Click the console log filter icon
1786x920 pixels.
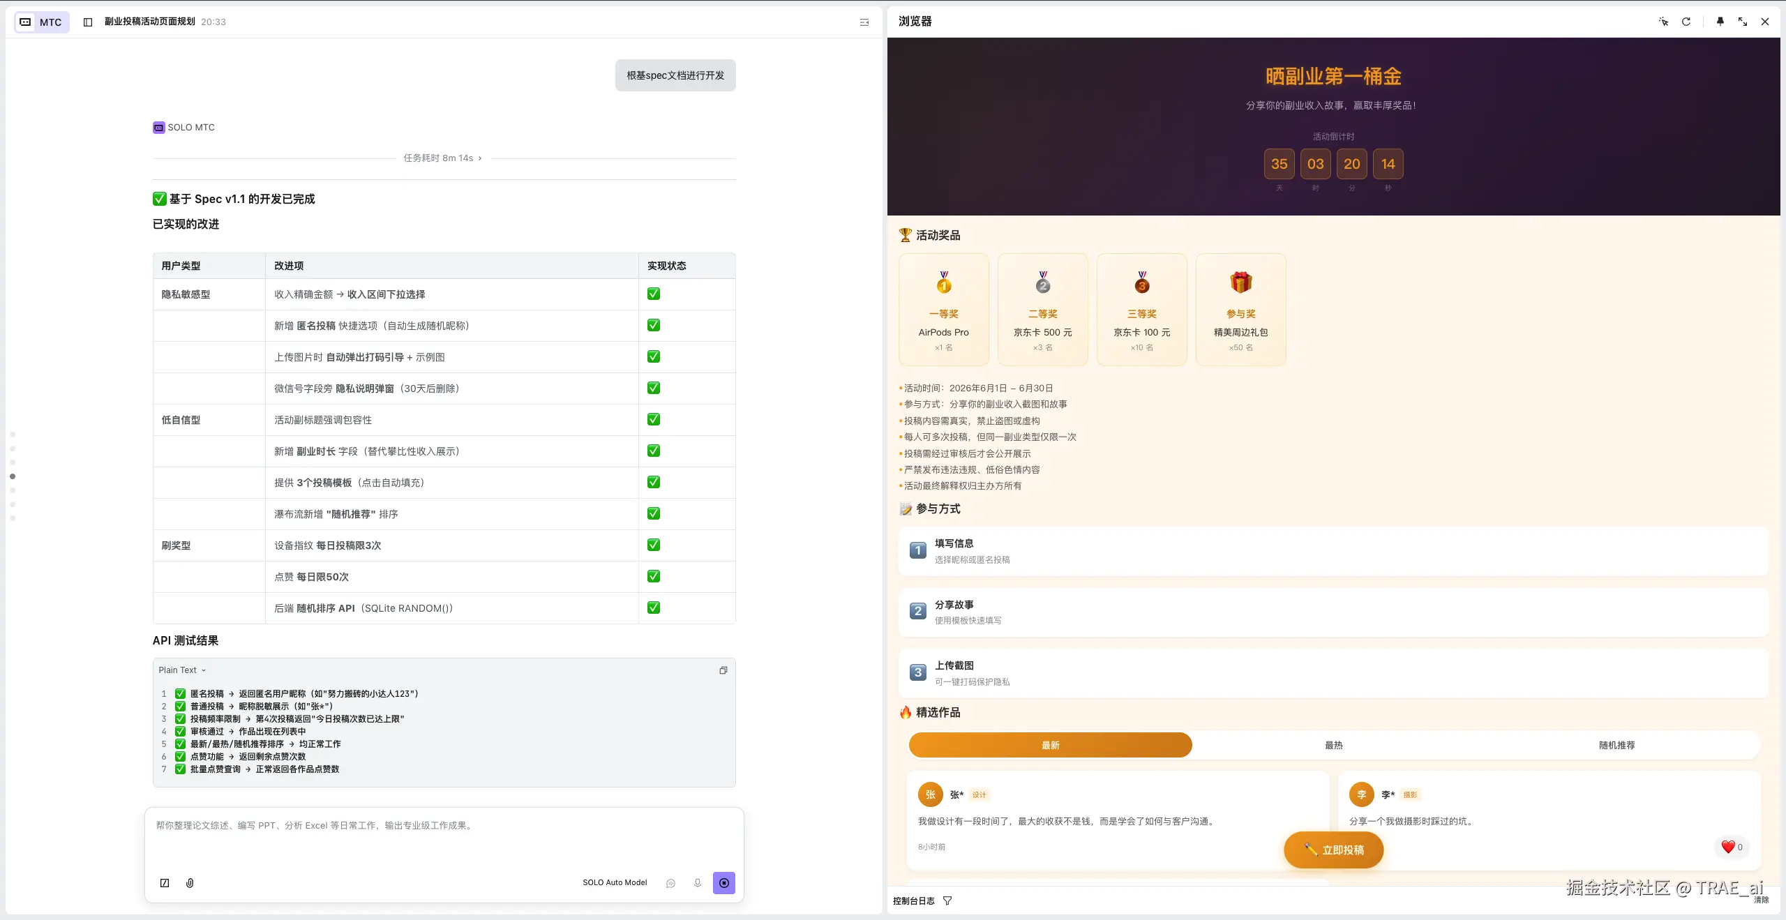(947, 901)
